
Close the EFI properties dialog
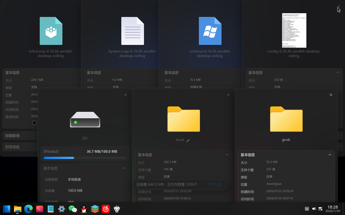[126, 95]
